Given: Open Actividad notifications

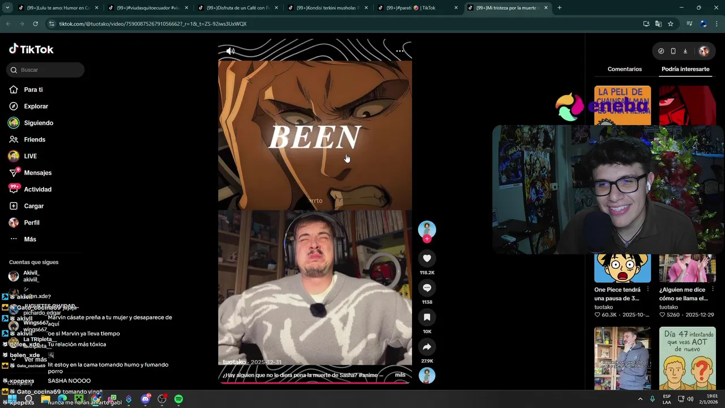Looking at the screenshot, I should 30,189.
